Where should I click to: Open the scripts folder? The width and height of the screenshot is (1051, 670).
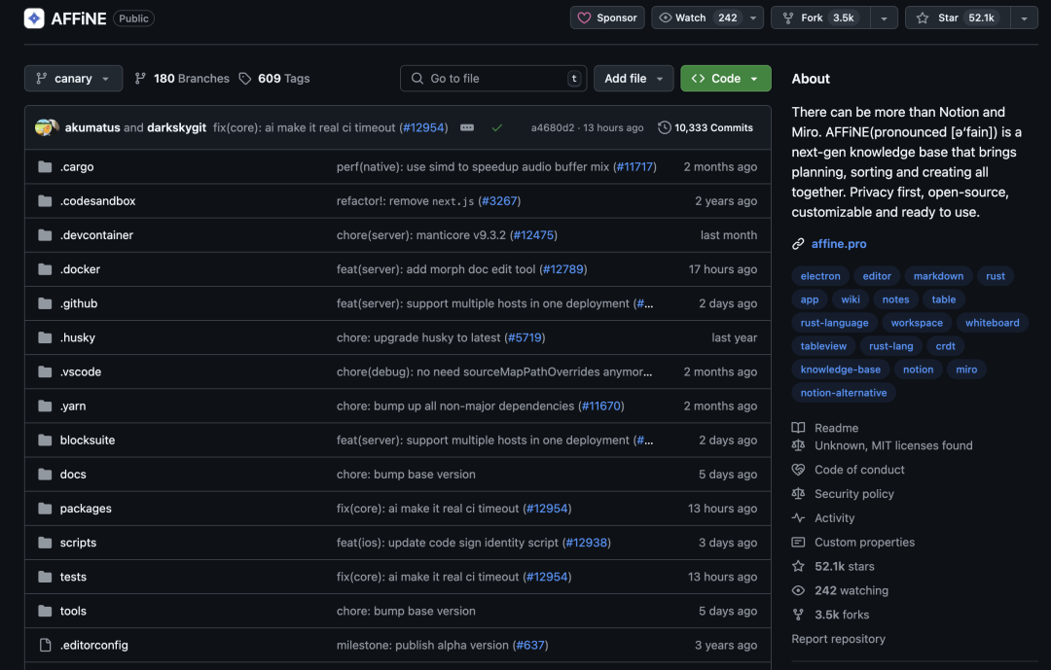tap(78, 543)
